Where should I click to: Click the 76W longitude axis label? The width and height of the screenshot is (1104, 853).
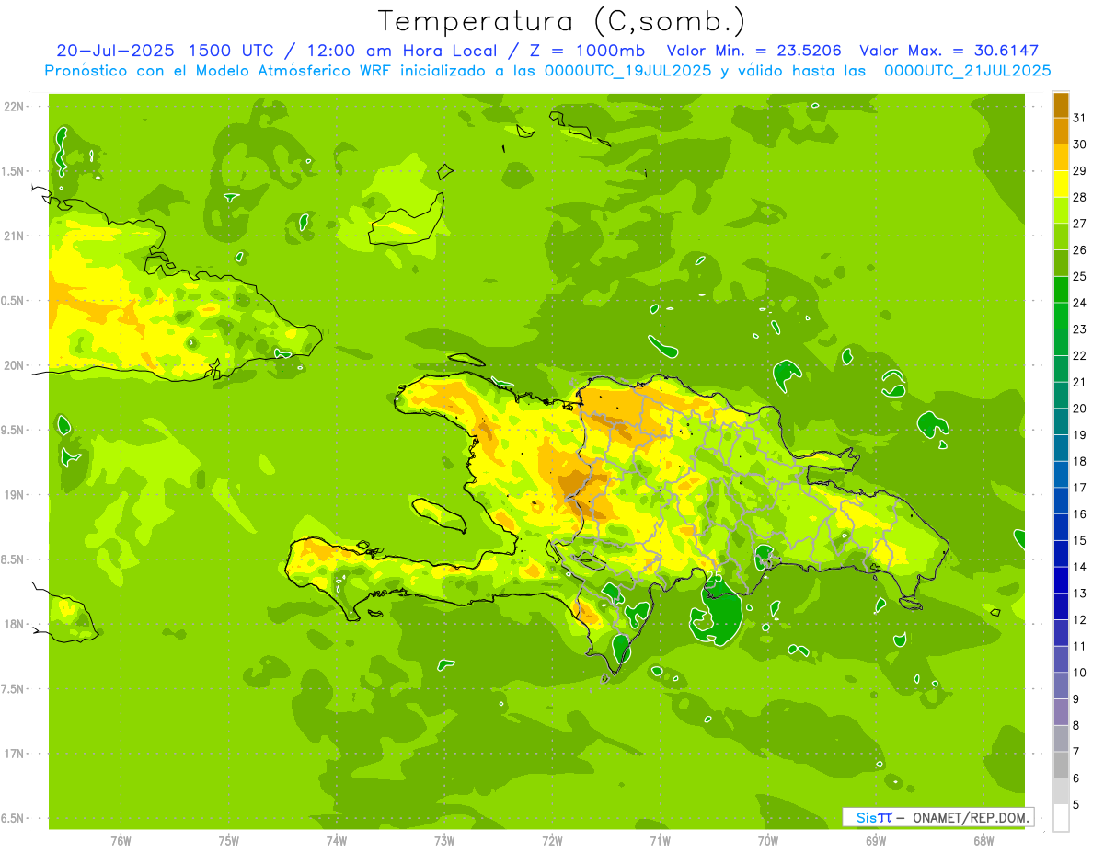[x=121, y=840]
